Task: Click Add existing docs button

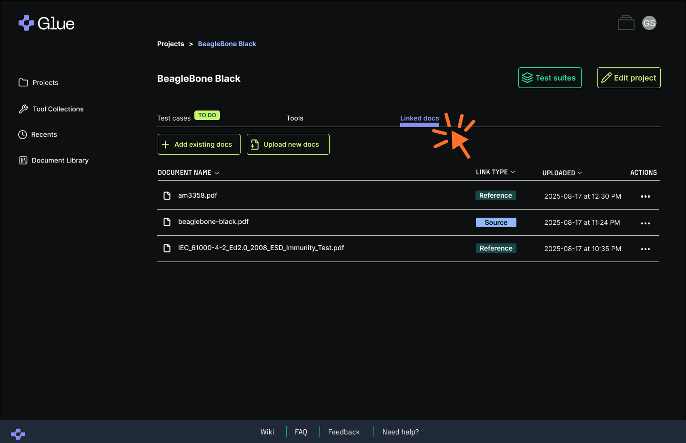Action: pos(199,144)
